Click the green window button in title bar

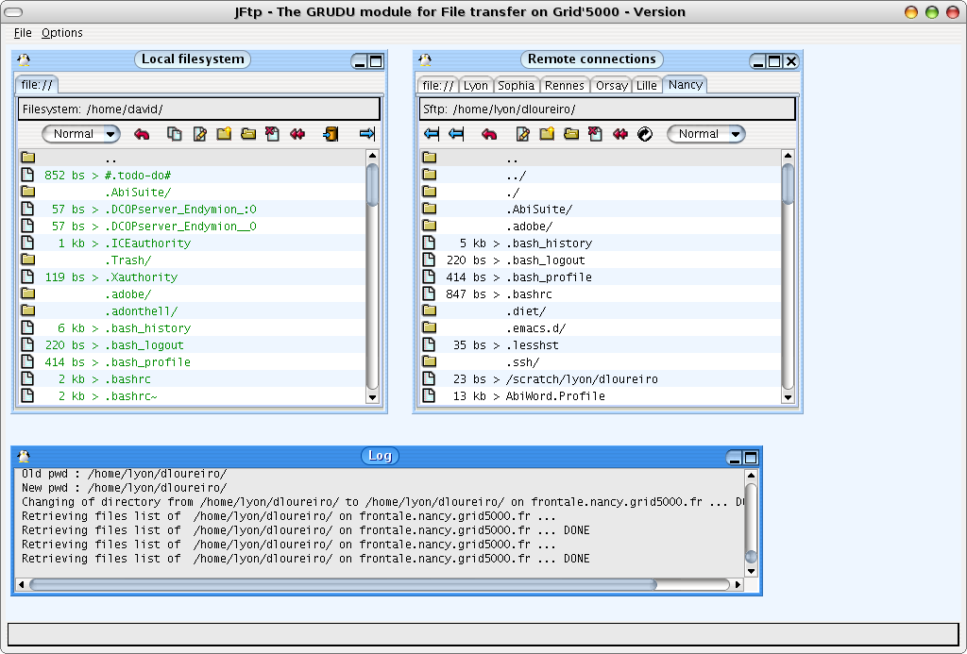(x=932, y=11)
